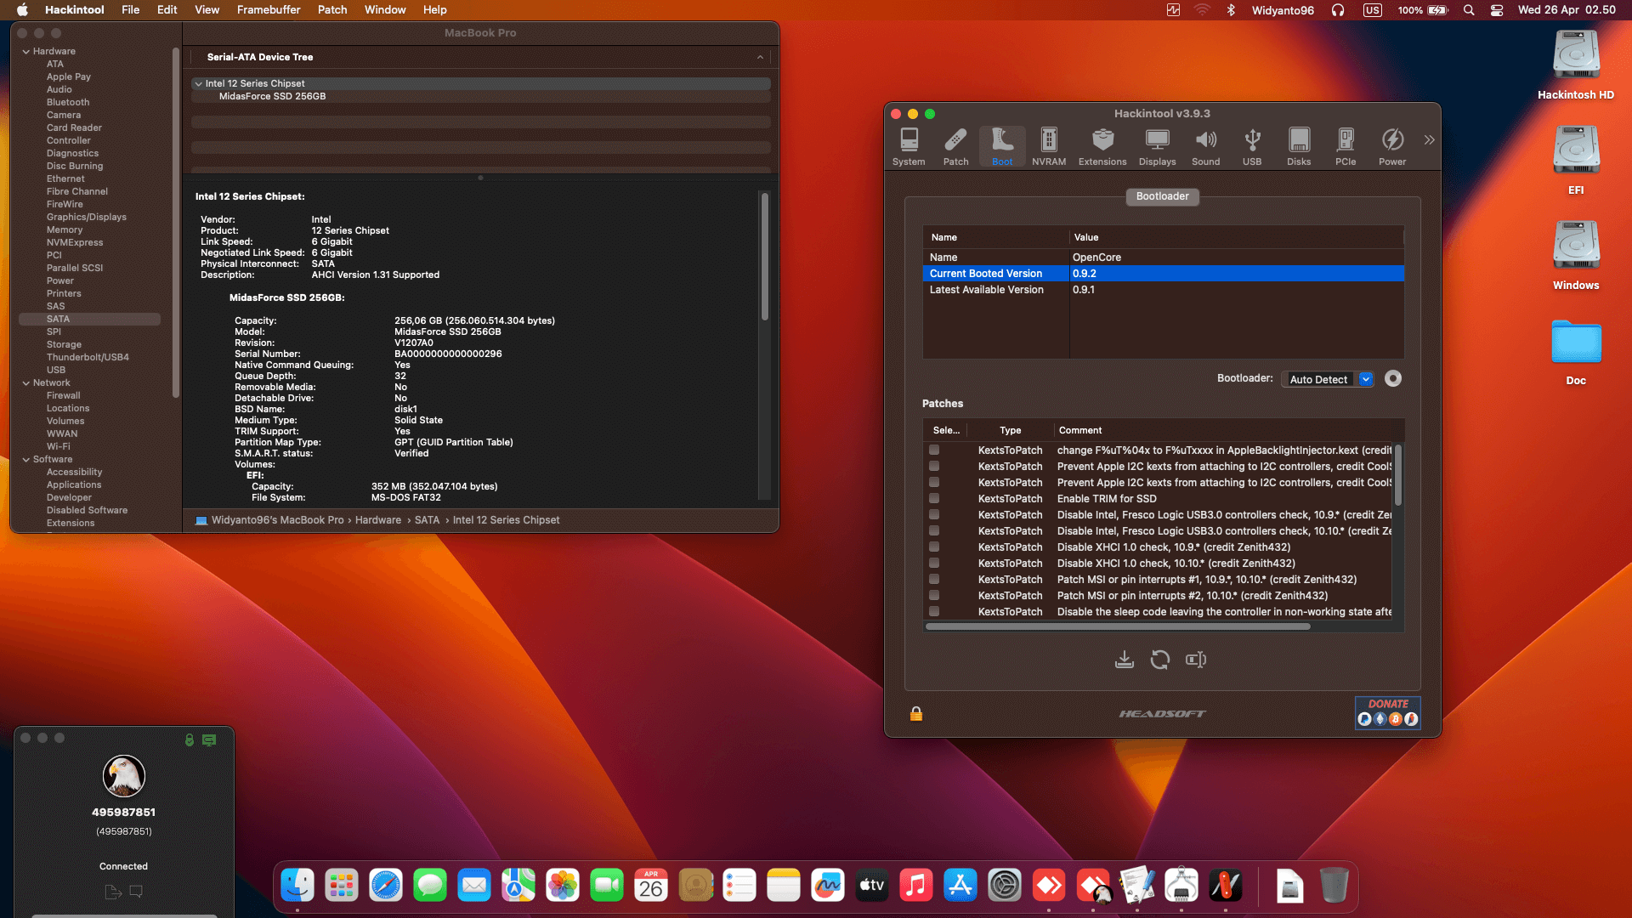Open the File menu
This screenshot has width=1632, height=918.
(131, 10)
